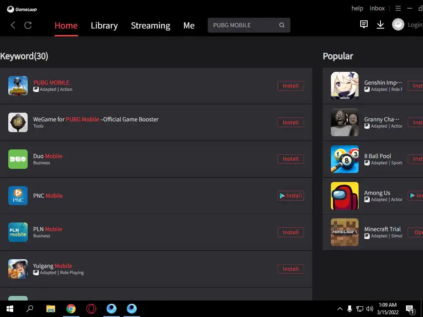Launch Opera from the taskbar

pyautogui.click(x=91, y=309)
